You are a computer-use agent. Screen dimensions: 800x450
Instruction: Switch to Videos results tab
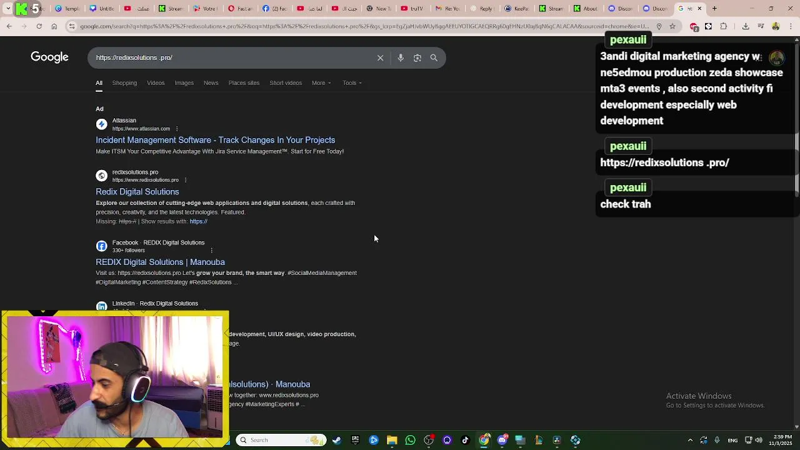click(x=156, y=83)
